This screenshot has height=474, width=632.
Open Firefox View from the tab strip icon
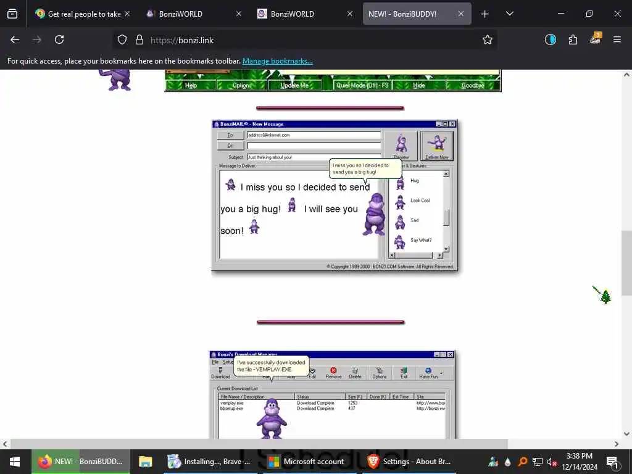click(x=12, y=14)
